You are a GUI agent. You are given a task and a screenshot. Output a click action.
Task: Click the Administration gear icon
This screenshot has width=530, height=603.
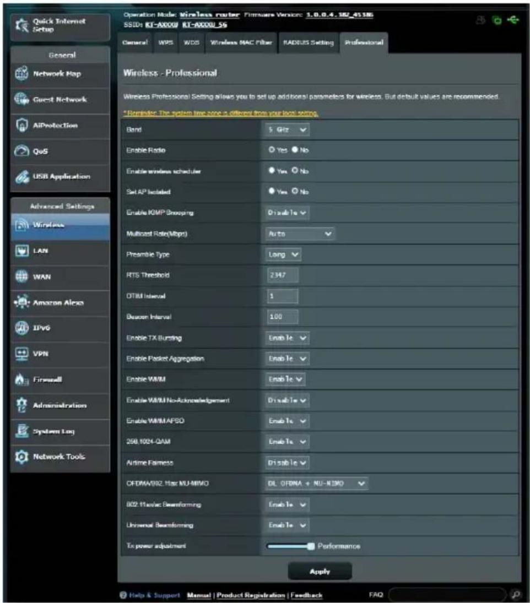pyautogui.click(x=21, y=405)
